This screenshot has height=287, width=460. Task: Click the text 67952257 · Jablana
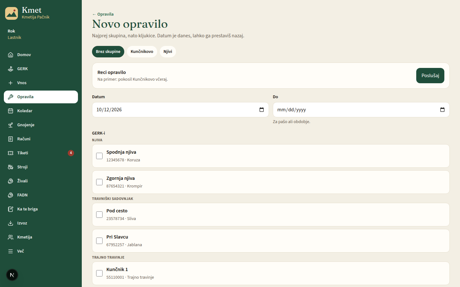tap(124, 245)
